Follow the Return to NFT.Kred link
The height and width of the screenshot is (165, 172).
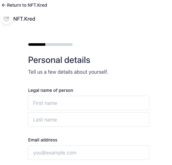tap(24, 5)
